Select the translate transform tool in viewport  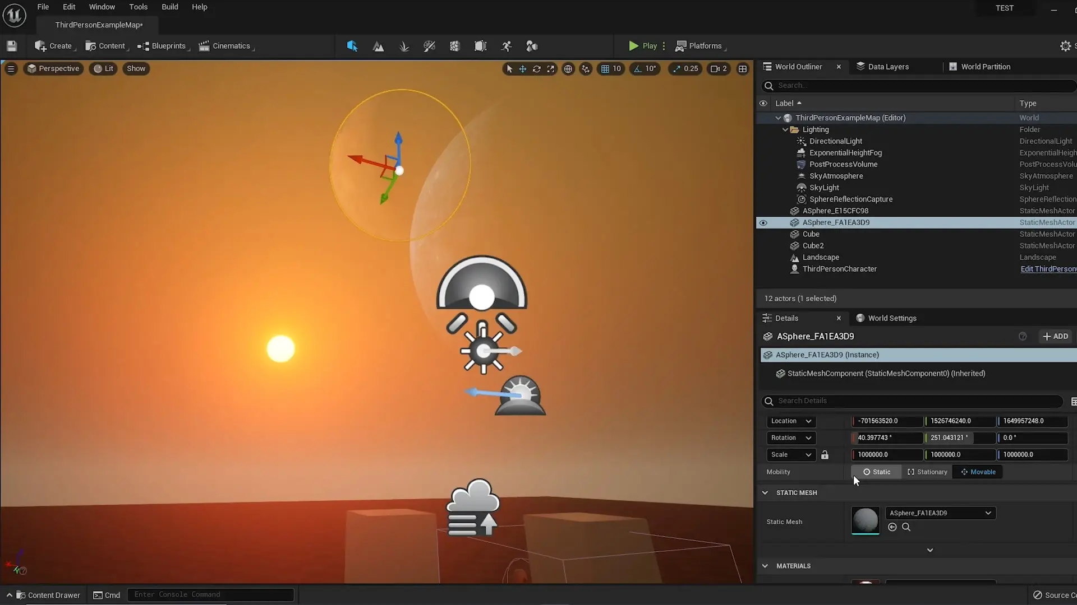tap(523, 69)
